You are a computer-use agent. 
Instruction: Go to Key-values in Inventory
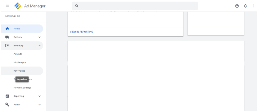click(19, 71)
